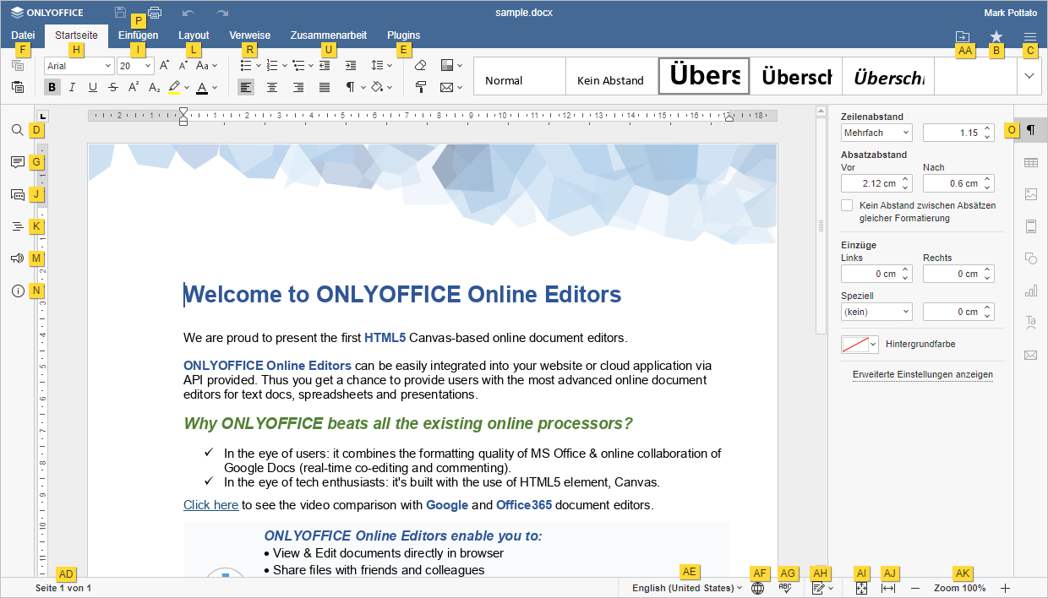Switch to the Plugins tab

click(x=404, y=35)
